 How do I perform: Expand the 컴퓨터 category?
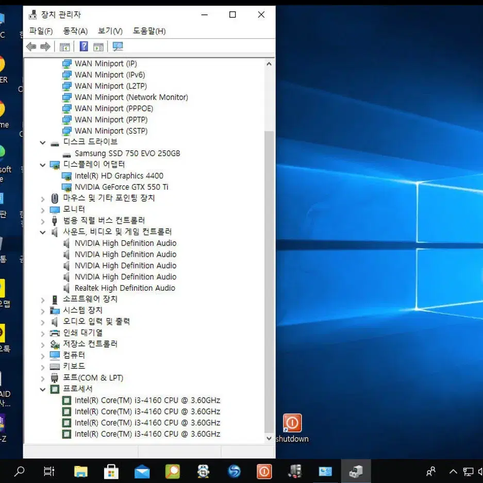[x=42, y=356]
